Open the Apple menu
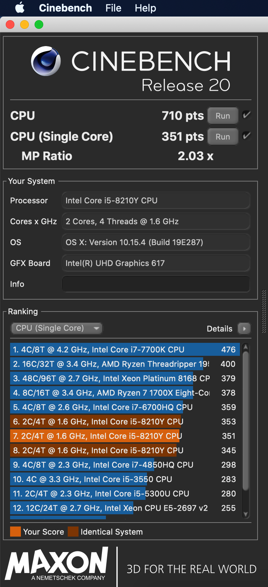Image resolution: width=268 pixels, height=587 pixels. [20, 8]
